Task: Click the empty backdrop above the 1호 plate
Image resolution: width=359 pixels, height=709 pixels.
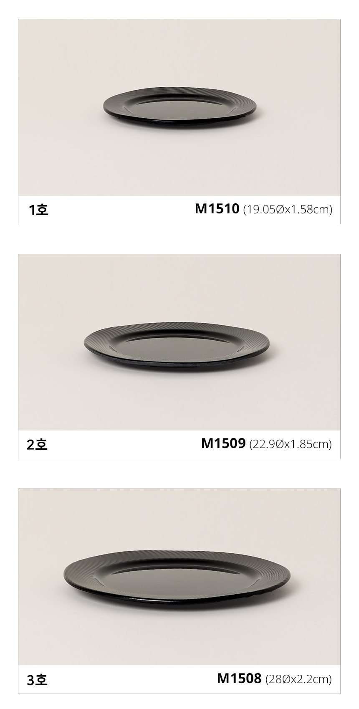Action: click(179, 54)
